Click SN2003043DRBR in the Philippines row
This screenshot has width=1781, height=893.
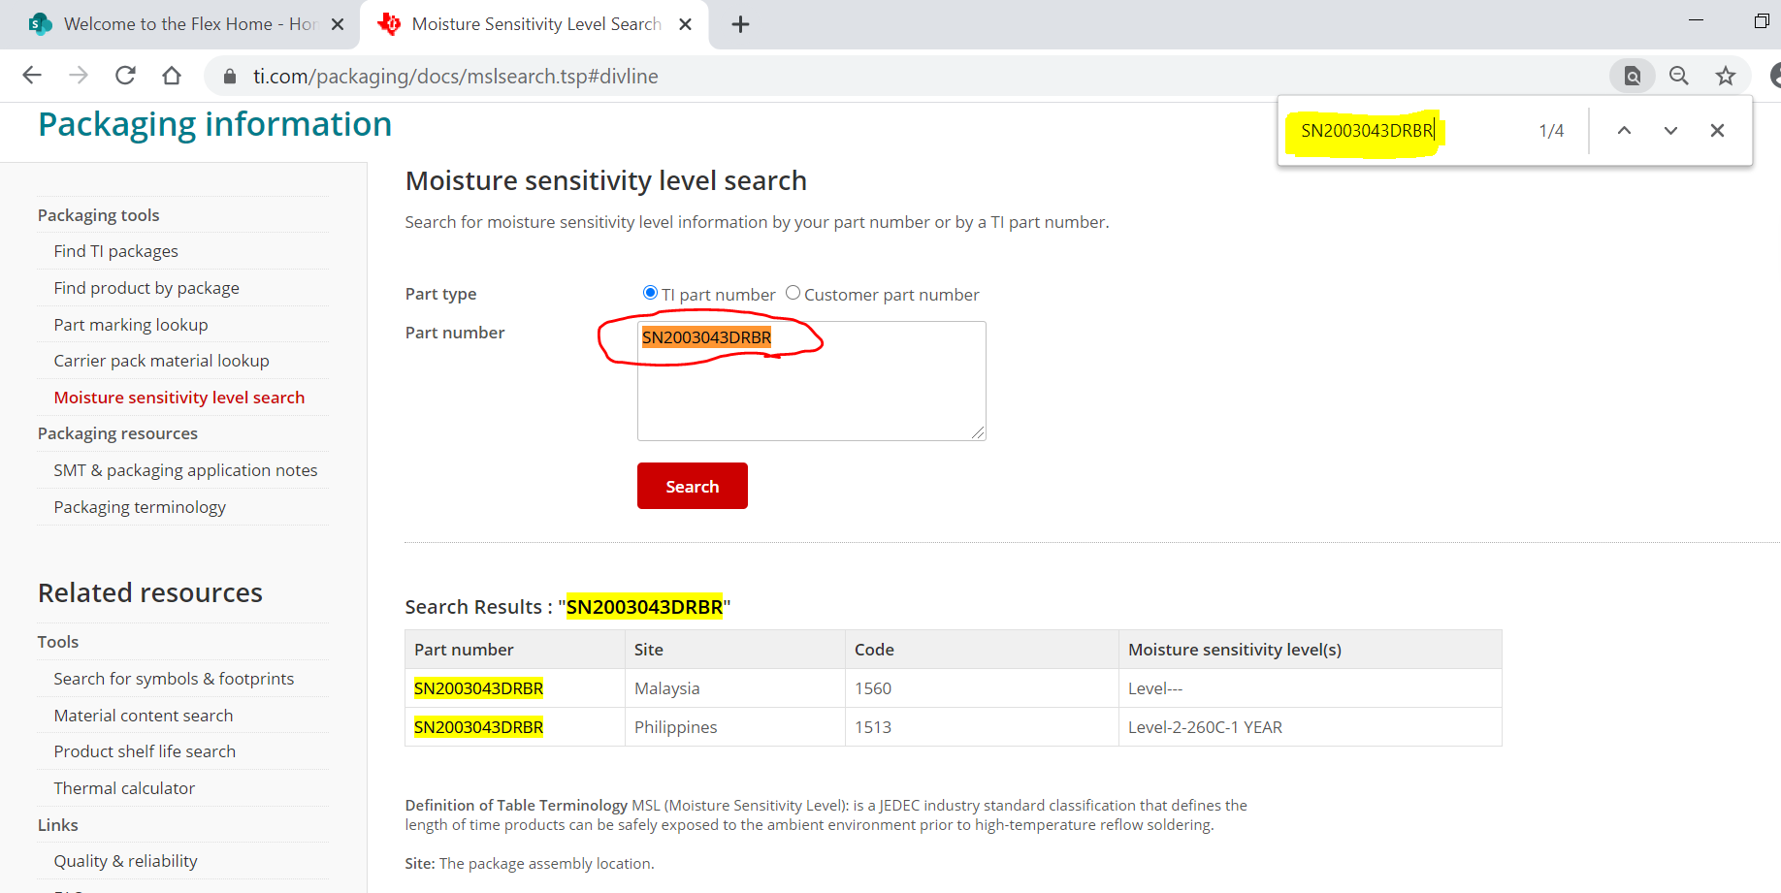(478, 727)
